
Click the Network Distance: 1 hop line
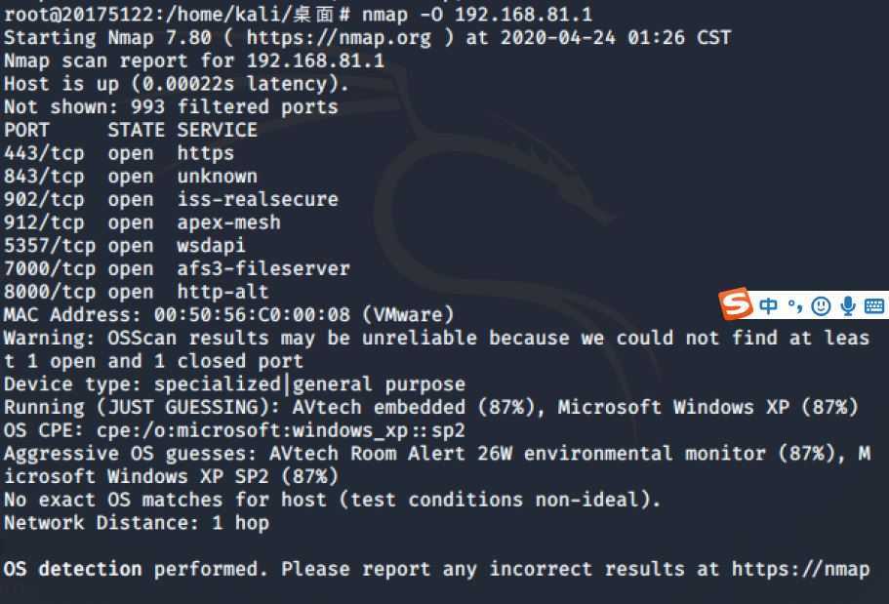pos(136,523)
